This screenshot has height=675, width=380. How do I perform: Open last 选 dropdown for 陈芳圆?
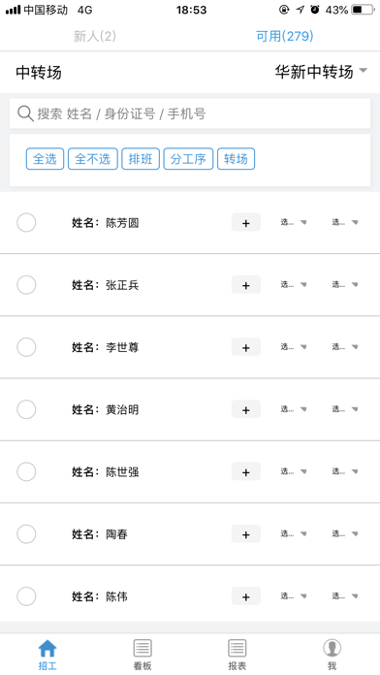(345, 222)
